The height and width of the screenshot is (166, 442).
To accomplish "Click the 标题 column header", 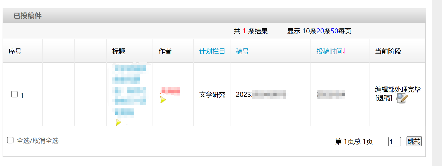I will click(x=119, y=51).
